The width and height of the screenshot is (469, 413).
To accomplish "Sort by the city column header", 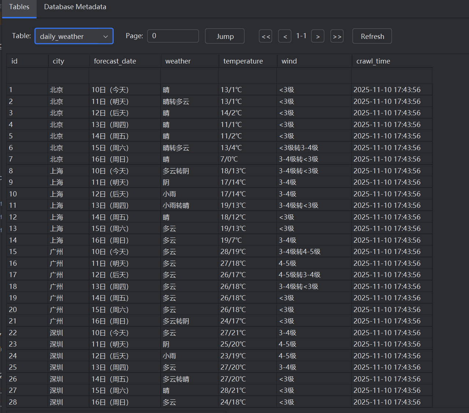I will 69,61.
